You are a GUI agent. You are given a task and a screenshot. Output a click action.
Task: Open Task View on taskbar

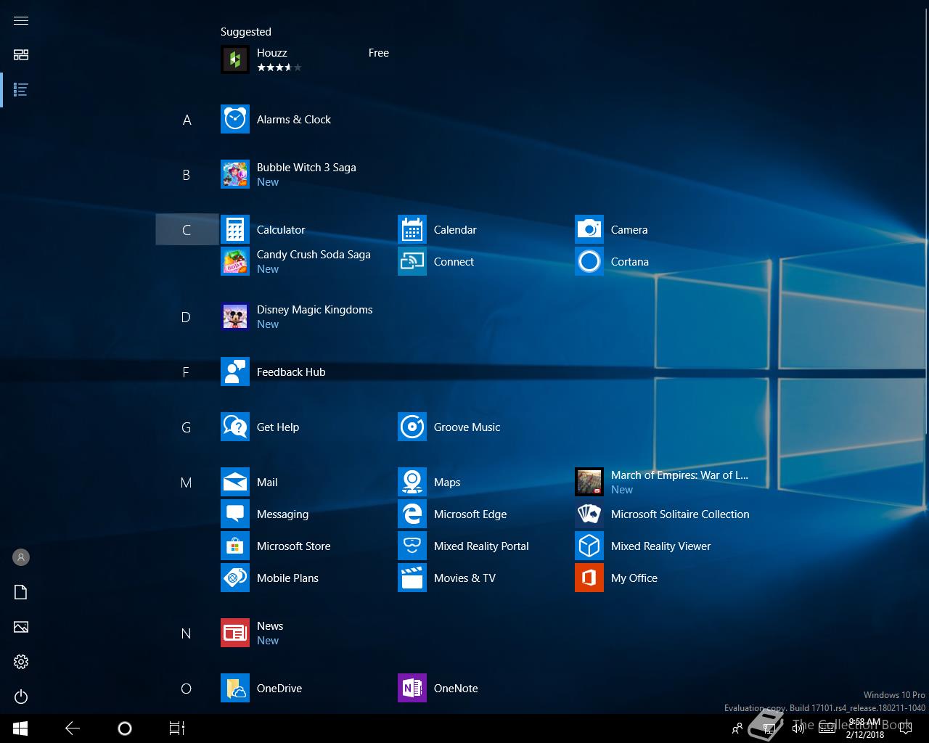coord(177,728)
